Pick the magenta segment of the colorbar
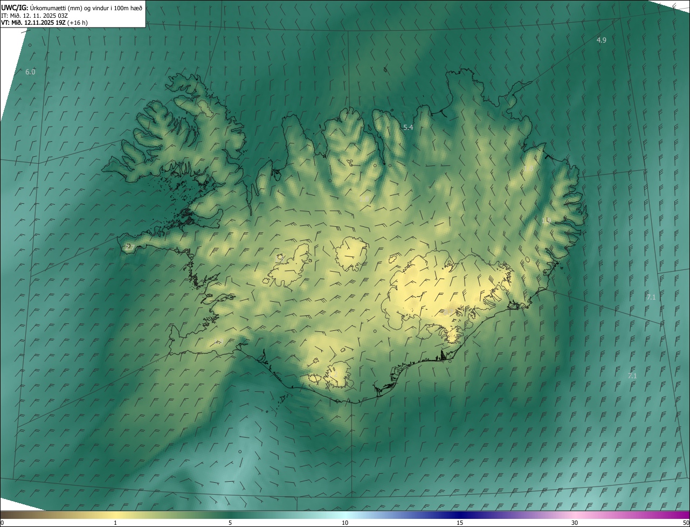 668,515
